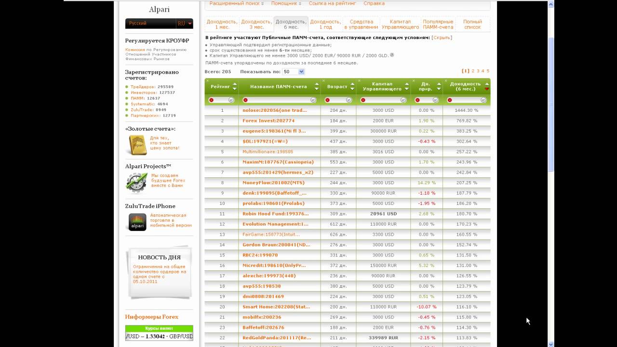Screen dimensions: 617x347
Task: Apply the Доходность (6 мес.) filter enter icon
Action: click(483, 100)
